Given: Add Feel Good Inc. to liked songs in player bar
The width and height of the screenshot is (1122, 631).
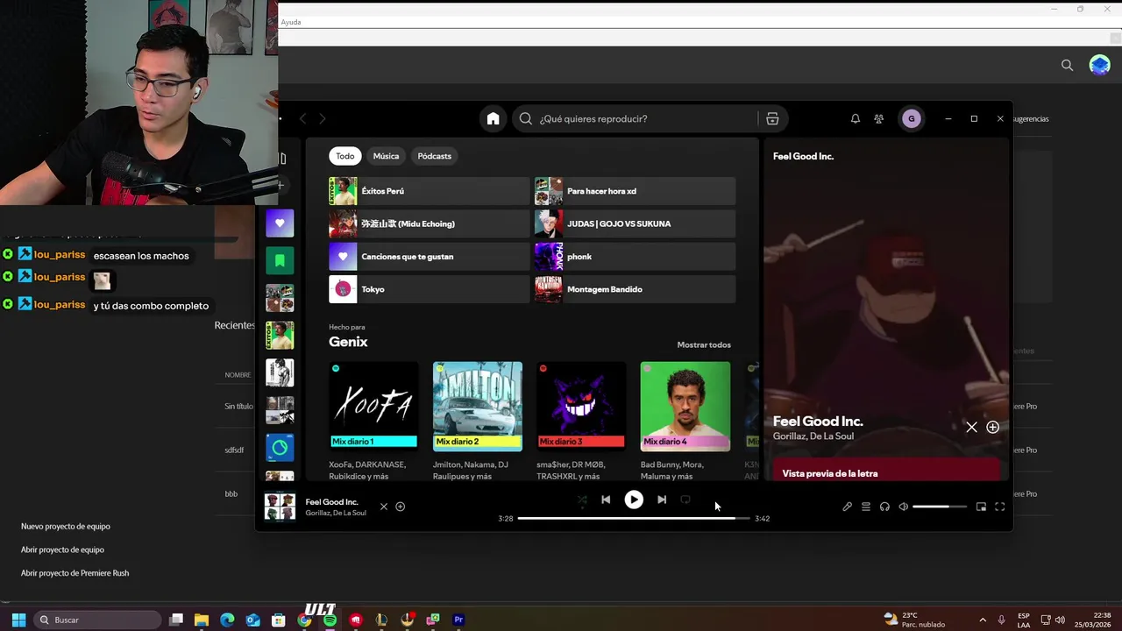Looking at the screenshot, I should pyautogui.click(x=401, y=507).
